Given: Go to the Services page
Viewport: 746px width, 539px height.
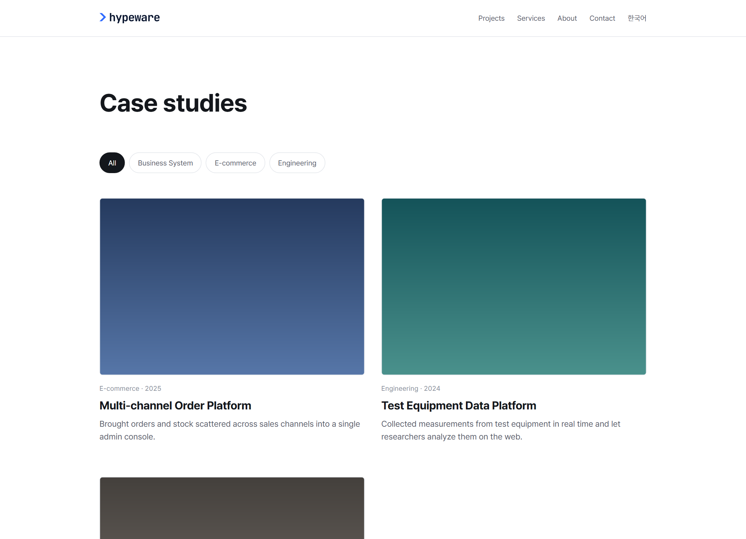Looking at the screenshot, I should pyautogui.click(x=531, y=18).
